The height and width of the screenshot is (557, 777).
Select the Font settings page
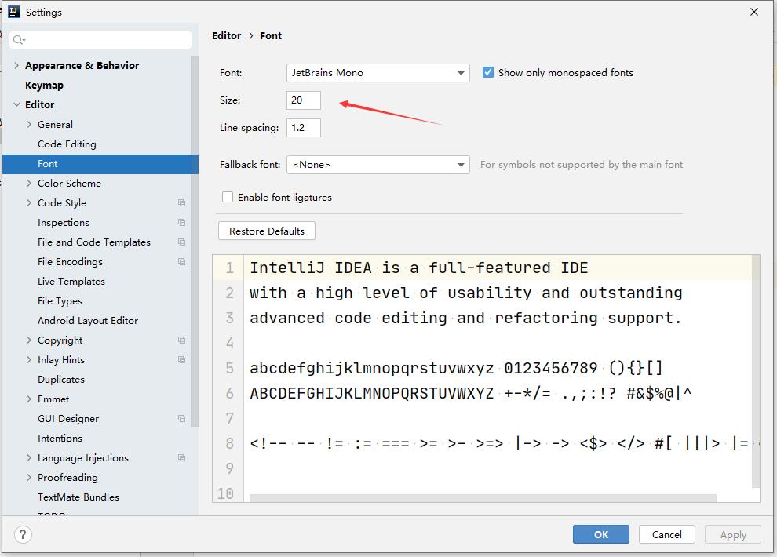pos(100,164)
